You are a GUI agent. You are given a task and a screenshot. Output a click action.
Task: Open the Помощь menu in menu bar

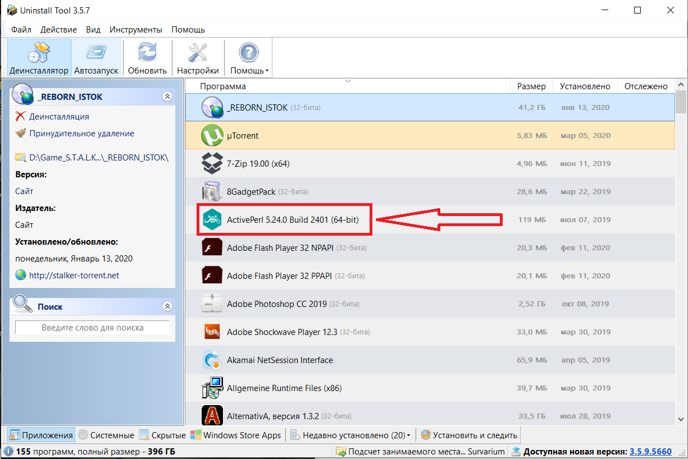pos(188,29)
